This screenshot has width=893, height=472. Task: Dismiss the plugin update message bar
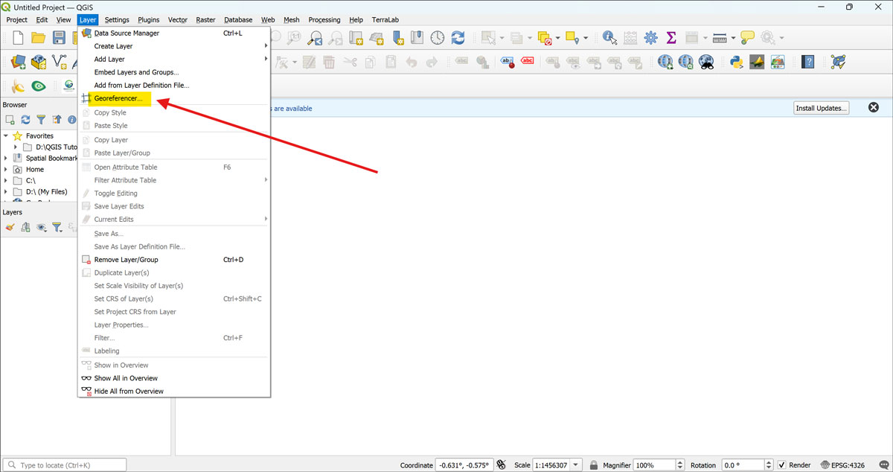874,108
